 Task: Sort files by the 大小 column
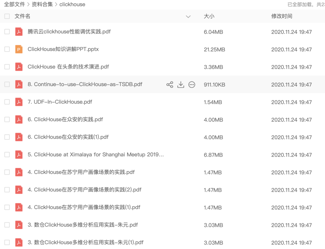[209, 16]
